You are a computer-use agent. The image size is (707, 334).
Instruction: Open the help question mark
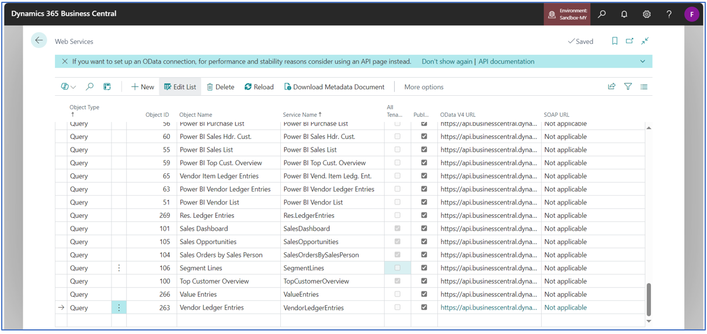tap(669, 14)
